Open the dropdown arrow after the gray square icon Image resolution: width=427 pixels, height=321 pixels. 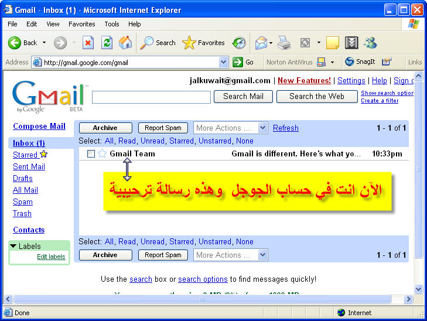coord(319,43)
